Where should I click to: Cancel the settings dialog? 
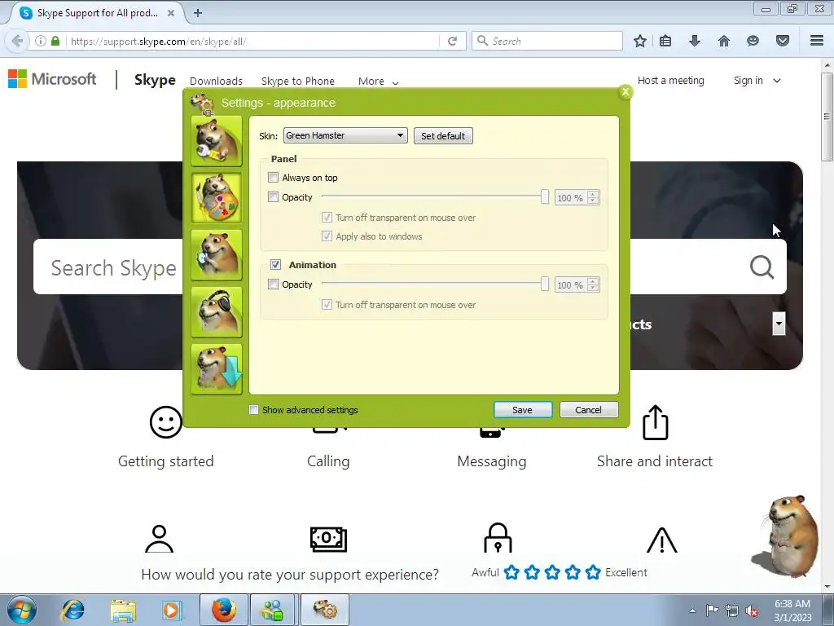pos(588,410)
